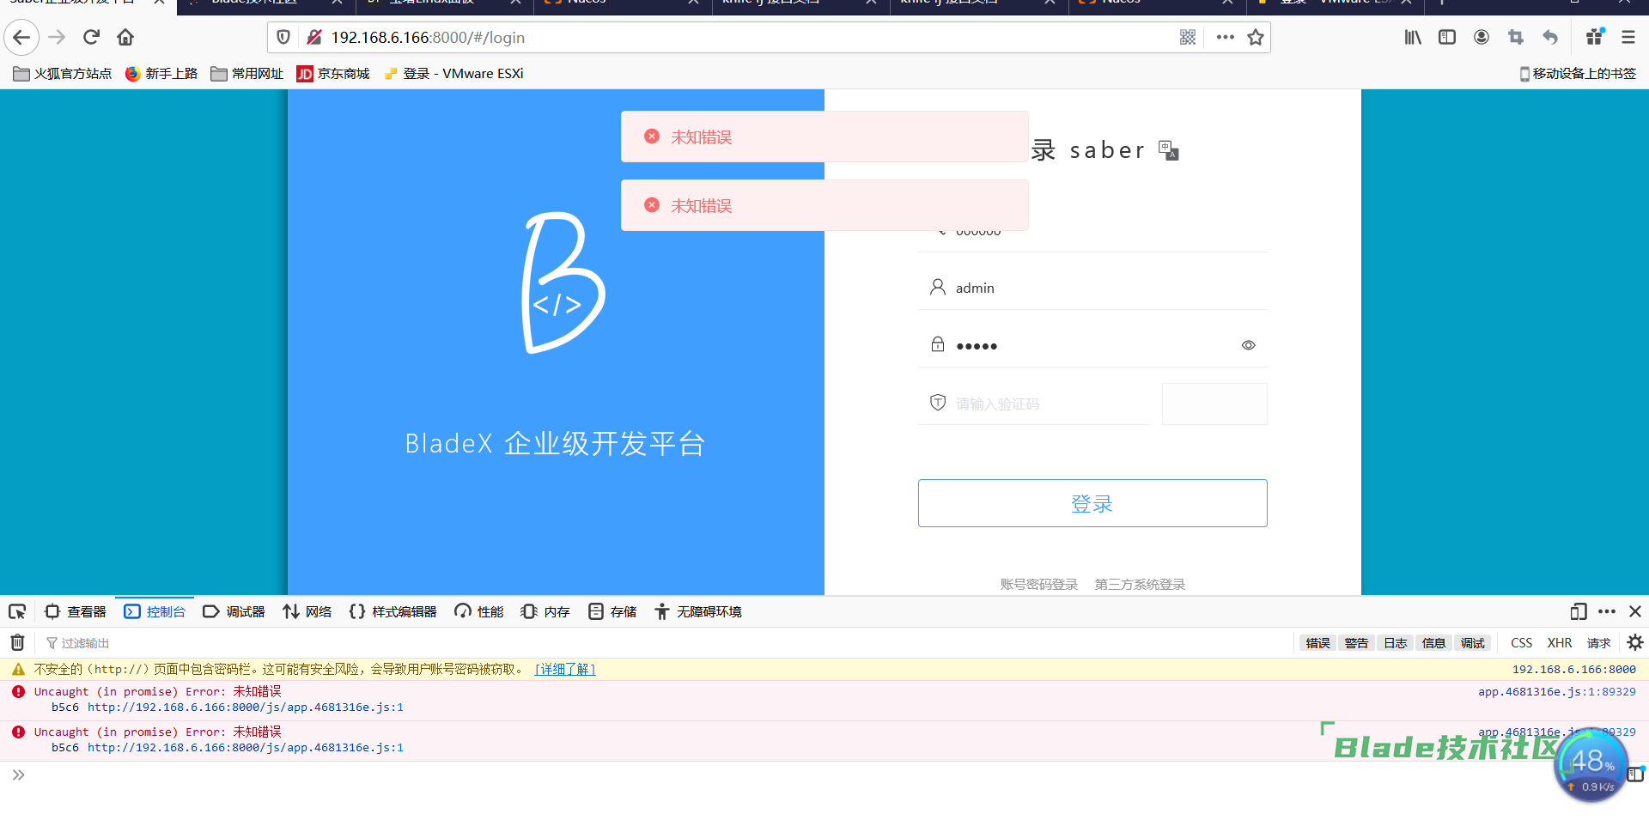
Task: Pick an element with the inspector picker
Action: (17, 611)
